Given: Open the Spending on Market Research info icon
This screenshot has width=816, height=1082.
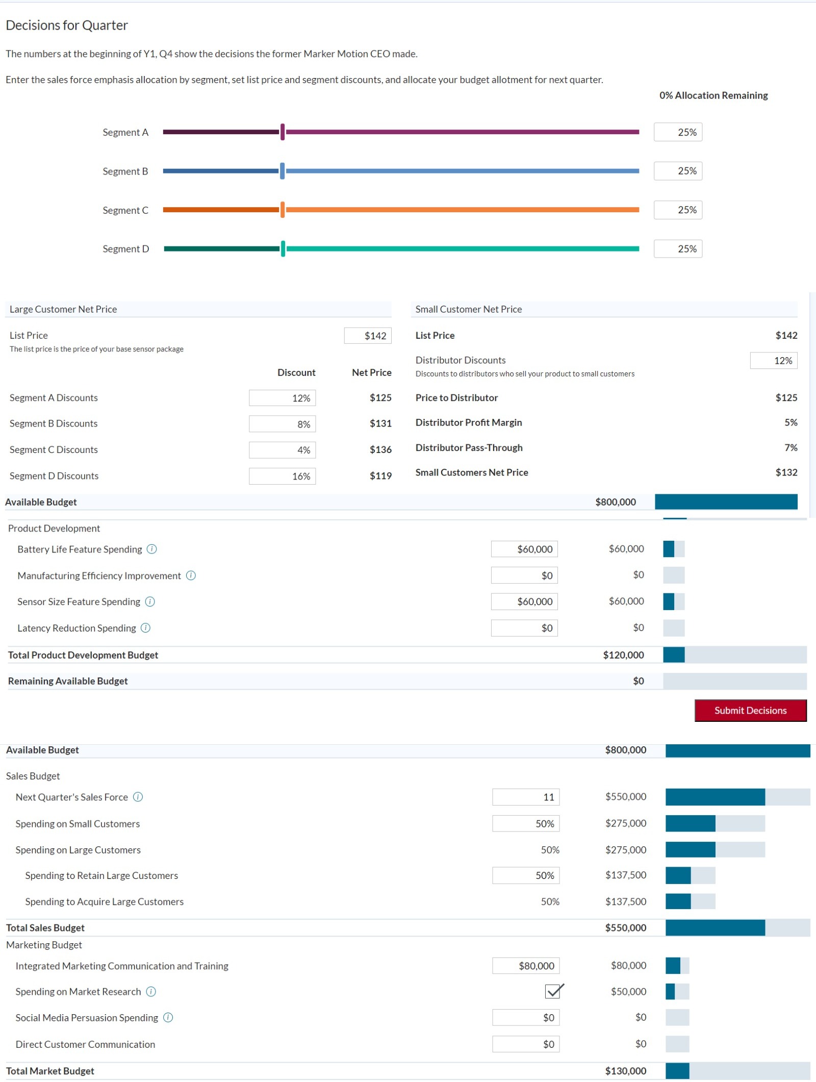Looking at the screenshot, I should pos(150,992).
